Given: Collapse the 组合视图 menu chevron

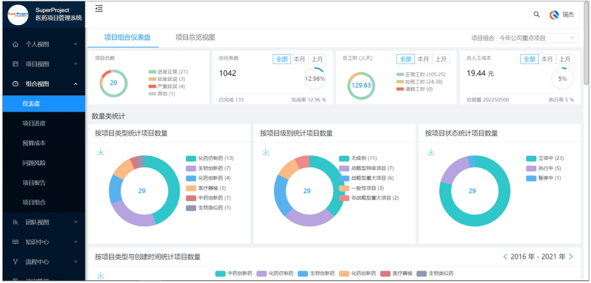Looking at the screenshot, I should point(76,84).
